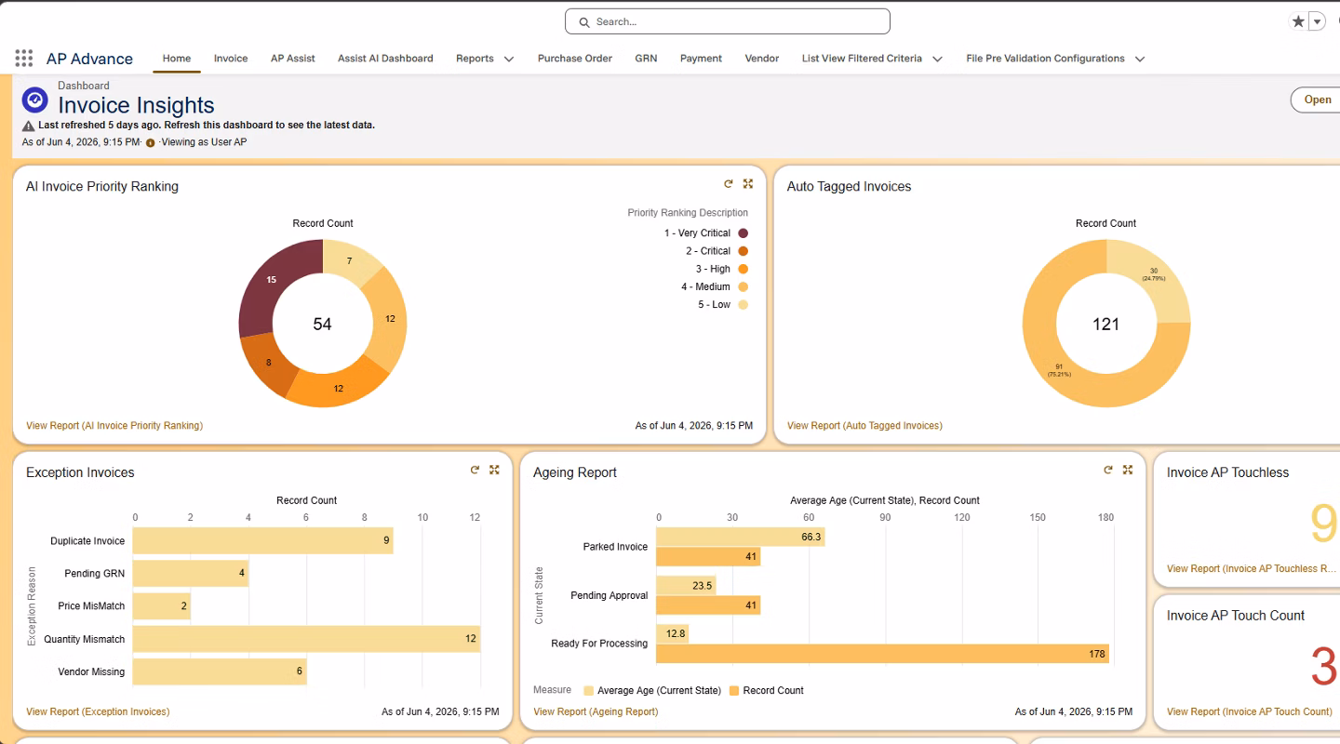The width and height of the screenshot is (1340, 744).
Task: Click the 121 total in Auto Tagged donut
Action: (1105, 325)
